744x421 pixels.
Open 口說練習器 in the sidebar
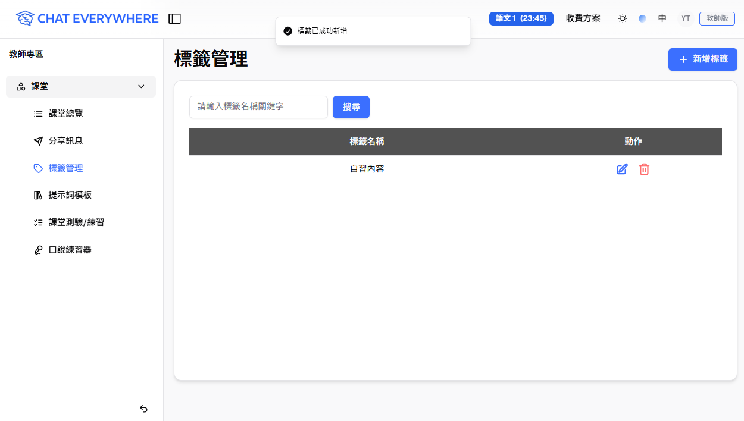70,250
